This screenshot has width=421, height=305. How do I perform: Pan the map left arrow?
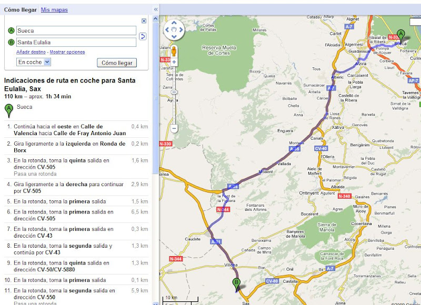tap(167, 30)
